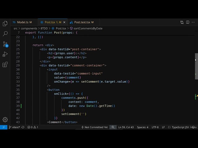Click line number 24 in the gutter
Screen dimensions: 198x148
[x=18, y=45]
